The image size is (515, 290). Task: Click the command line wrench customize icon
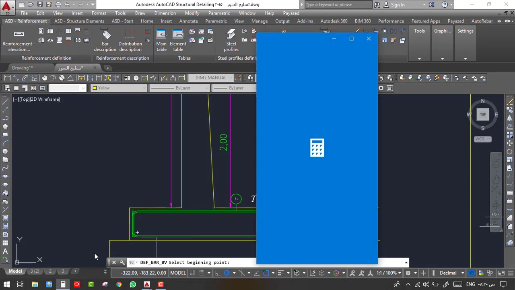click(x=122, y=263)
